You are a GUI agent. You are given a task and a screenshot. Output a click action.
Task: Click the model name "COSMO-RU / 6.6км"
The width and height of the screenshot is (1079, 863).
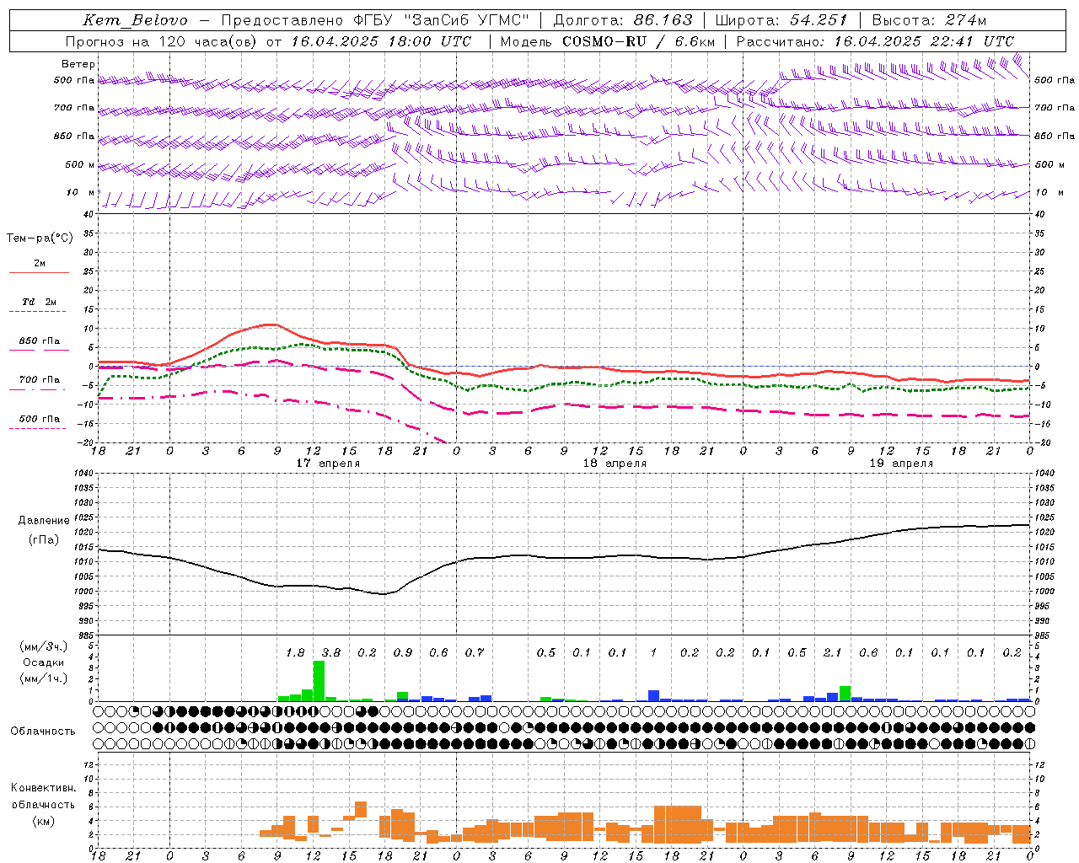click(x=638, y=41)
